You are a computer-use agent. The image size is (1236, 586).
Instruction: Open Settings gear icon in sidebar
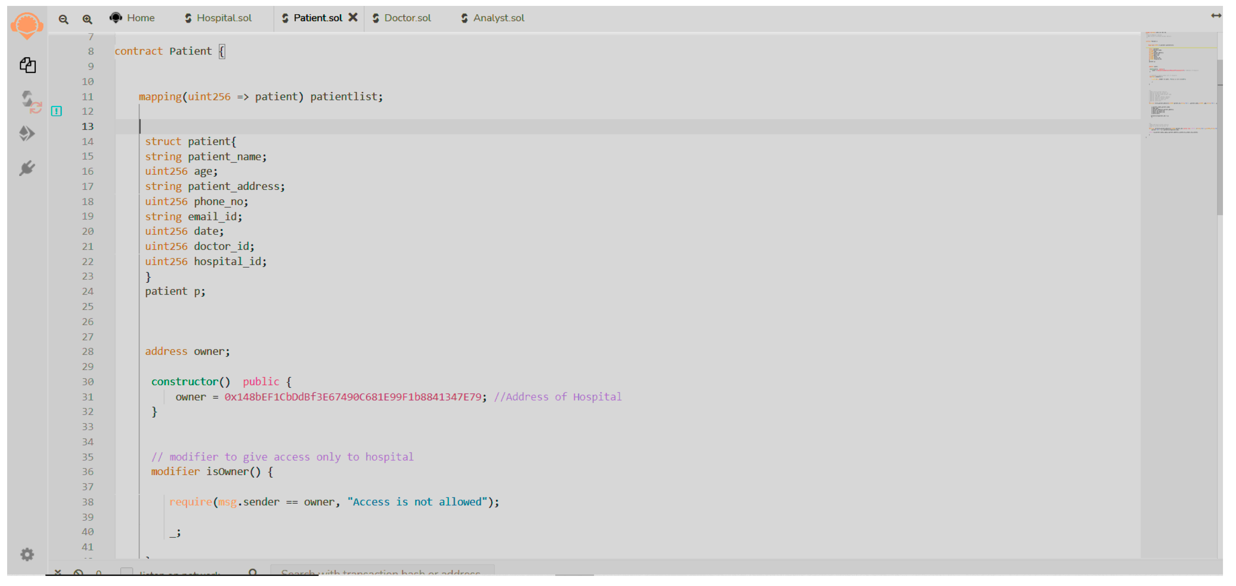[27, 554]
